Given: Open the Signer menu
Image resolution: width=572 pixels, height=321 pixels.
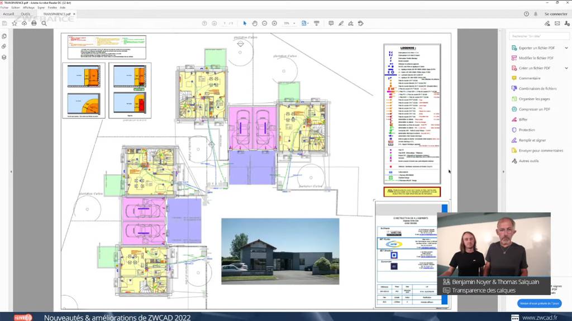Looking at the screenshot, I should tap(41, 7).
